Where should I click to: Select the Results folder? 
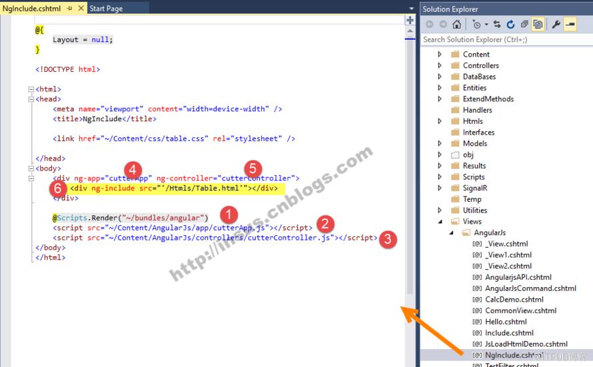[474, 166]
